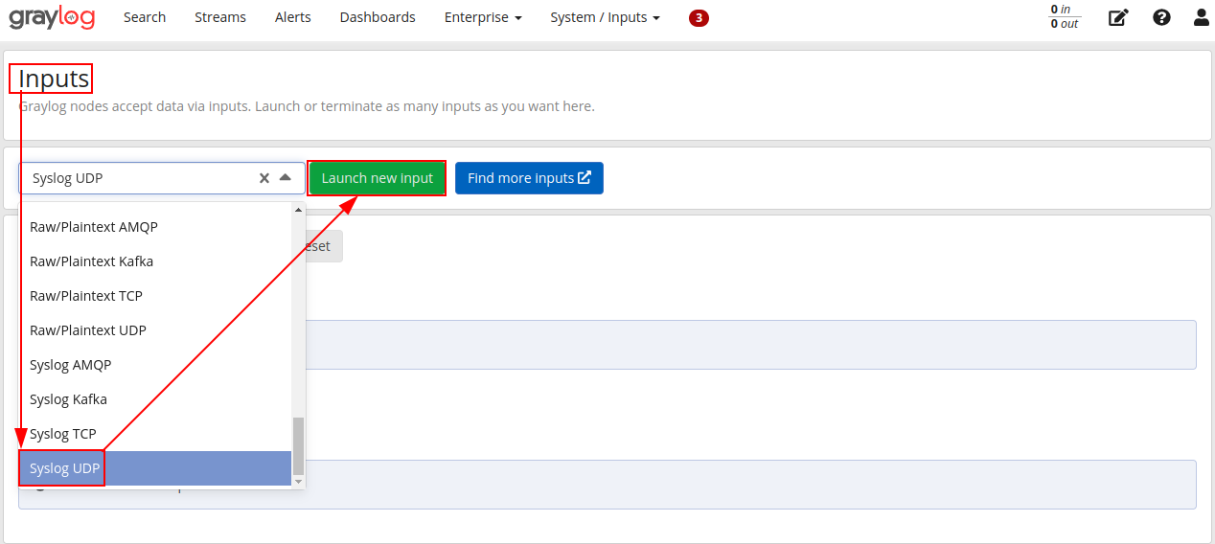This screenshot has height=544, width=1215.
Task: Clear the Syslog UDP selection with X
Action: tap(264, 178)
